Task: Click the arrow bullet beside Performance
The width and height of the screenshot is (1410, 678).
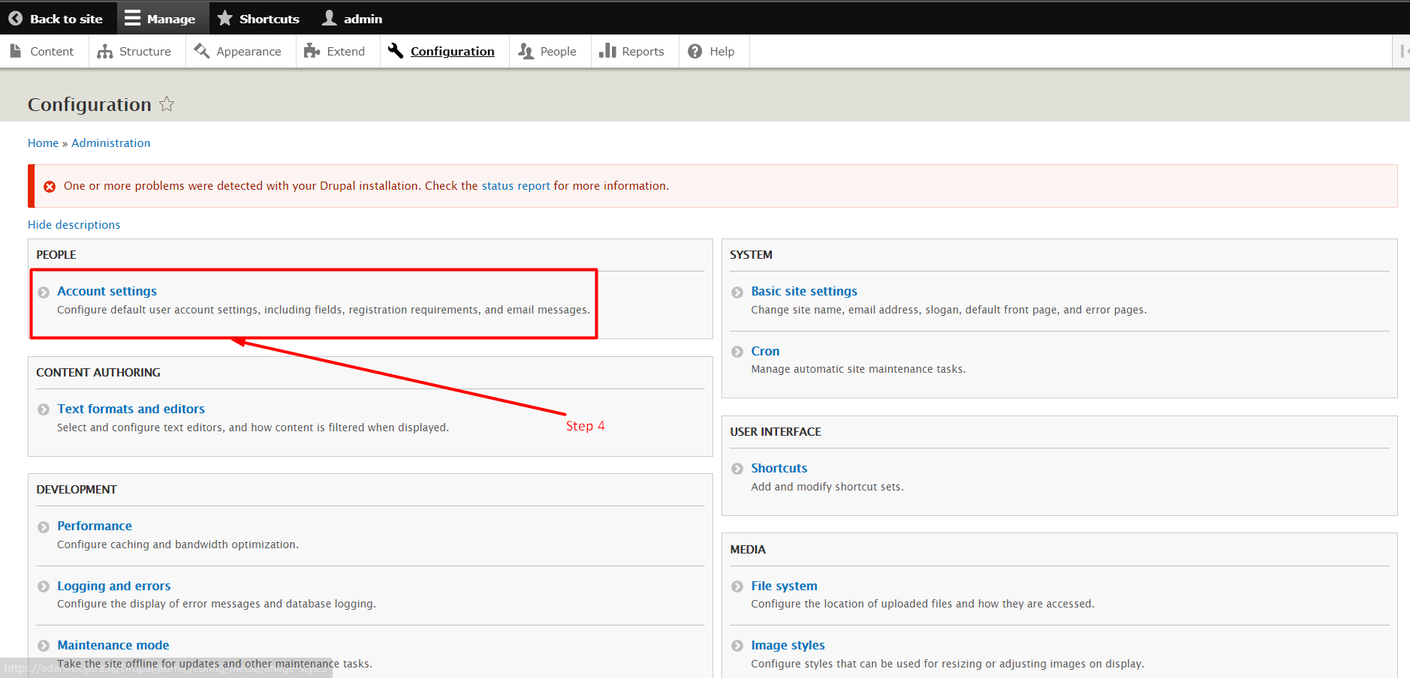Action: 44,527
